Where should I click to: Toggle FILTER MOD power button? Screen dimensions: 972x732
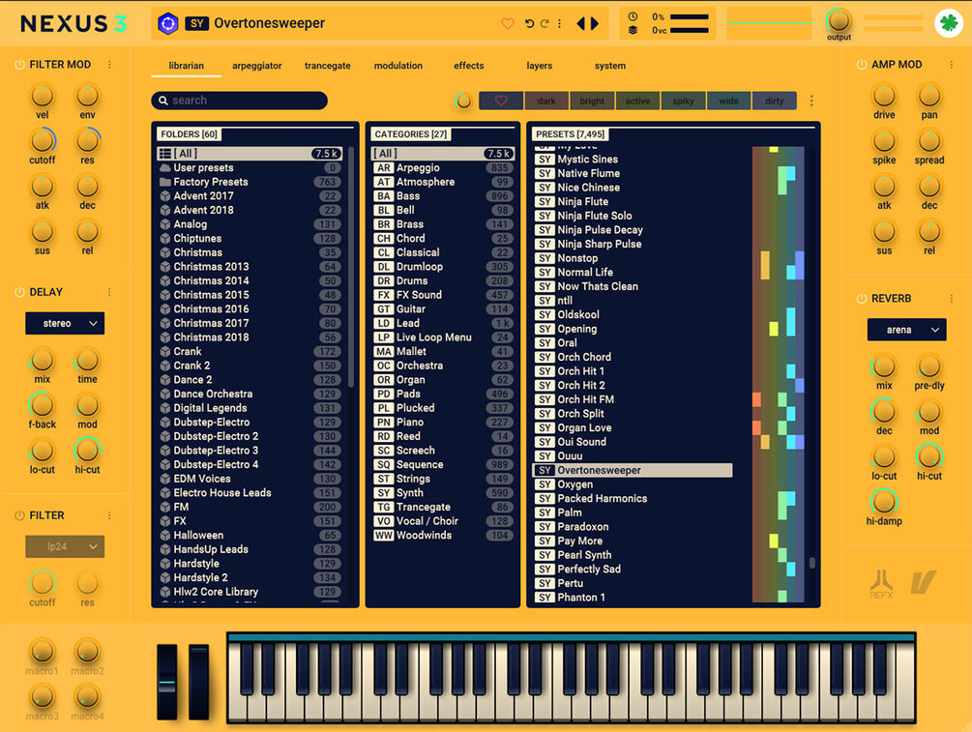[x=19, y=65]
